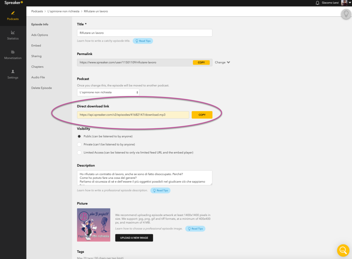Image resolution: width=352 pixels, height=259 pixels.
Task: Click the Statistics label in sidebar
Action: point(13,39)
